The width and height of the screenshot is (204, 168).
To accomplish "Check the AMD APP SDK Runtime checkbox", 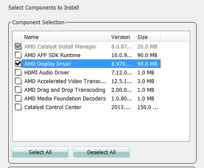I will coord(18,55).
